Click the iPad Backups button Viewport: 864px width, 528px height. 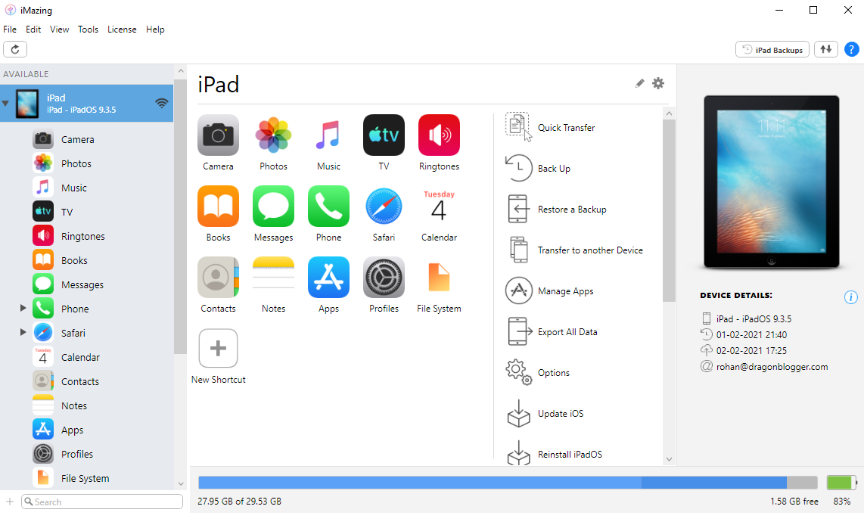[x=772, y=49]
